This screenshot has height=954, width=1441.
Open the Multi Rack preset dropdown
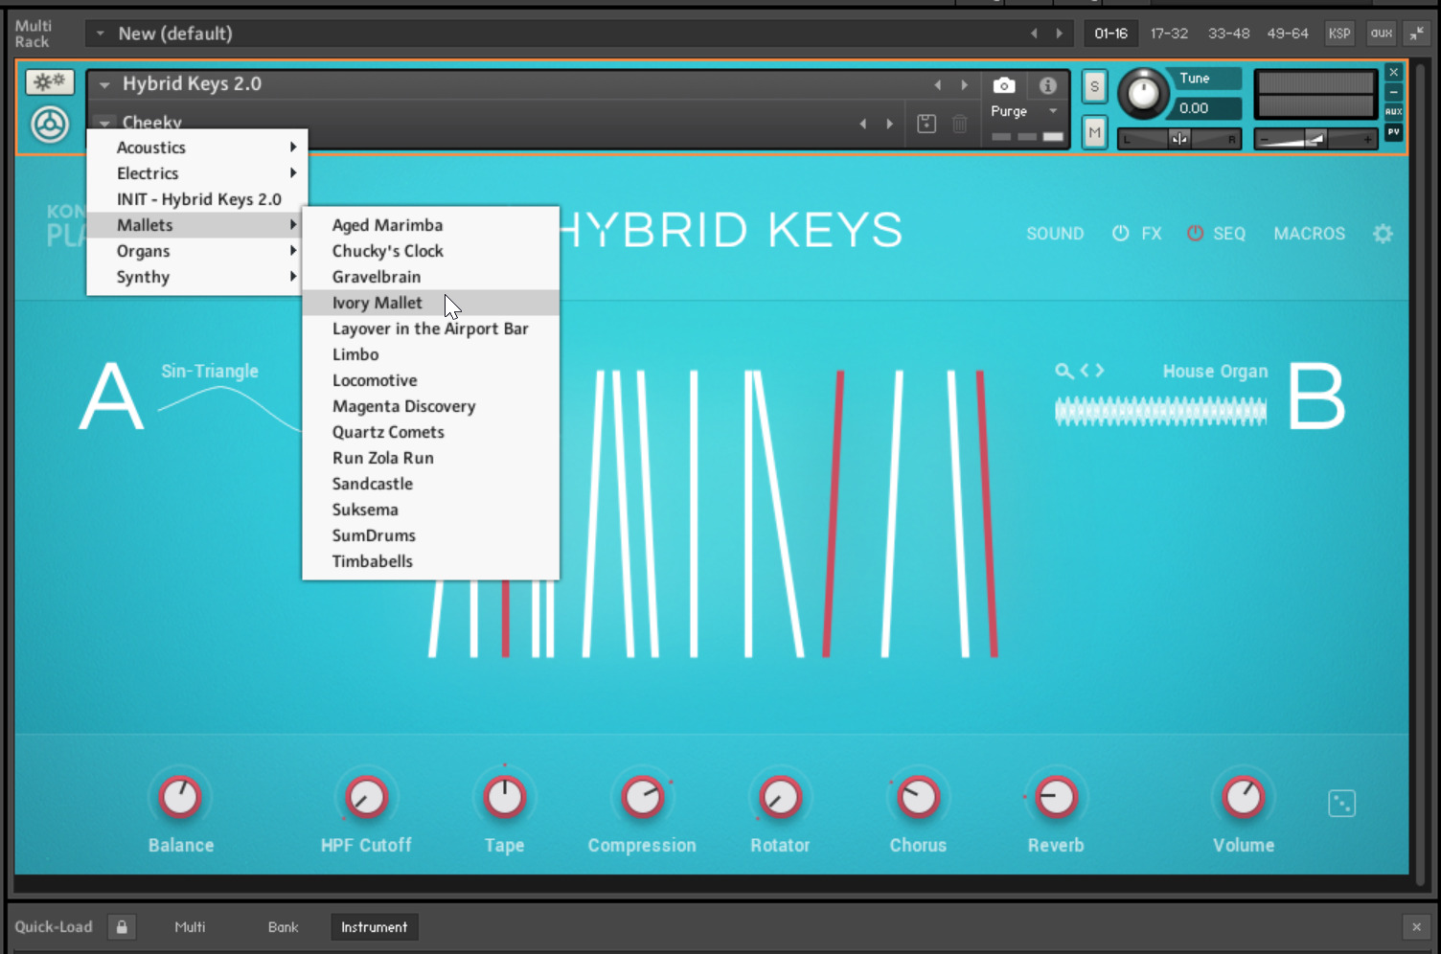tap(100, 34)
